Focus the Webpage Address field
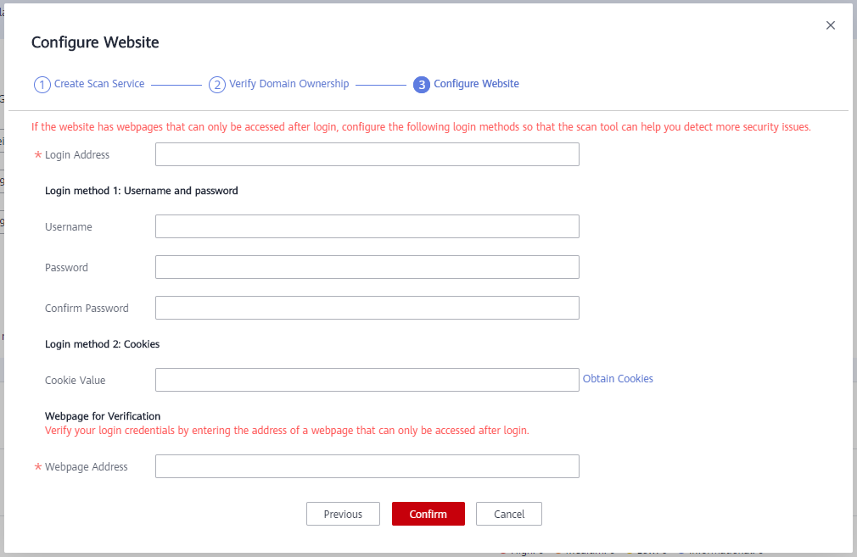This screenshot has height=557, width=857. (x=367, y=466)
